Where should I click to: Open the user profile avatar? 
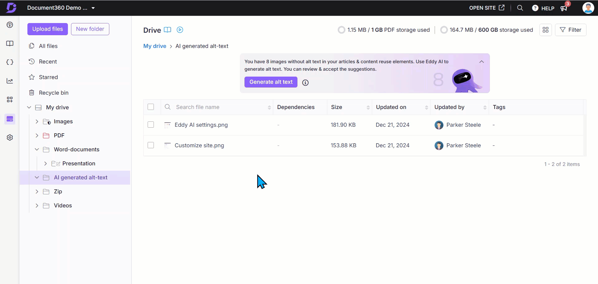click(x=588, y=8)
